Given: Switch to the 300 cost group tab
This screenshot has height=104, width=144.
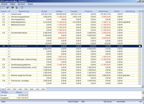Looking at the screenshot, I should [14, 89].
